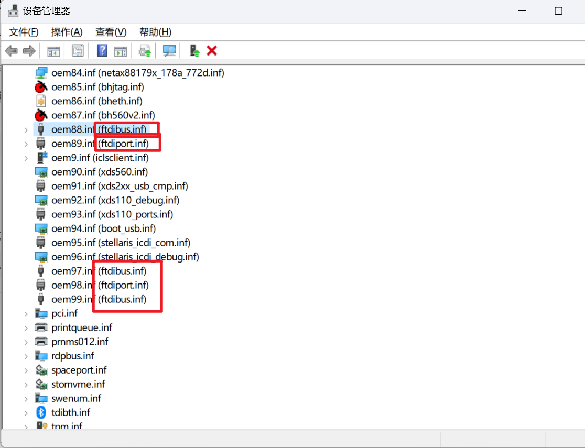Viewport: 585px width, 448px height.
Task: Click the Bluetooth icon of tdibth.inf
Action: 41,412
